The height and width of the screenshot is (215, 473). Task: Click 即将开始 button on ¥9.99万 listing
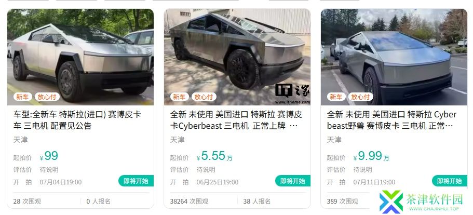click(x=450, y=181)
